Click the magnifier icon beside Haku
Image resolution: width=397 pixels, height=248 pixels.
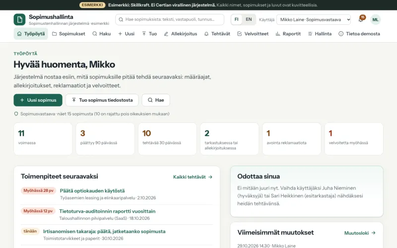tap(94, 34)
